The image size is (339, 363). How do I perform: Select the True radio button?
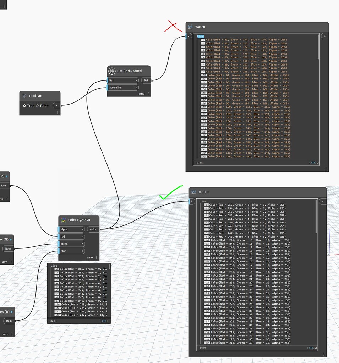click(x=25, y=105)
